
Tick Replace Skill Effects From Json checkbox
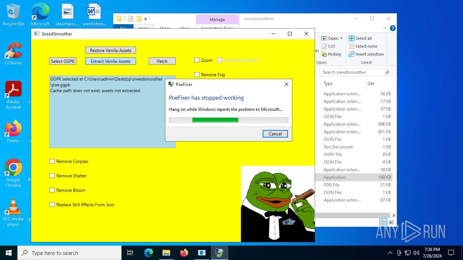coord(52,205)
